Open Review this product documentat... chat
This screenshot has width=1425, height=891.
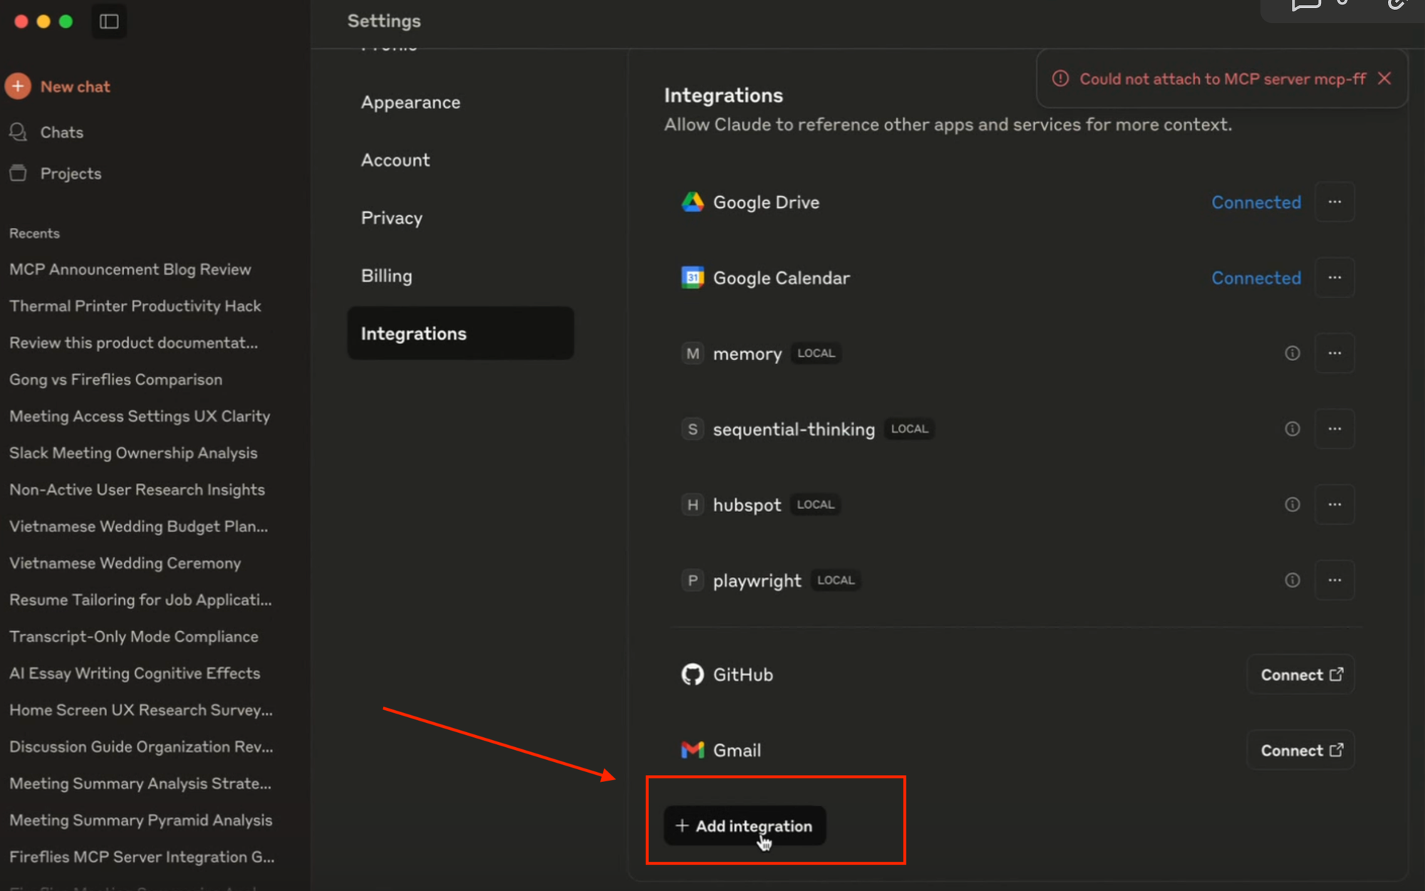[134, 343]
